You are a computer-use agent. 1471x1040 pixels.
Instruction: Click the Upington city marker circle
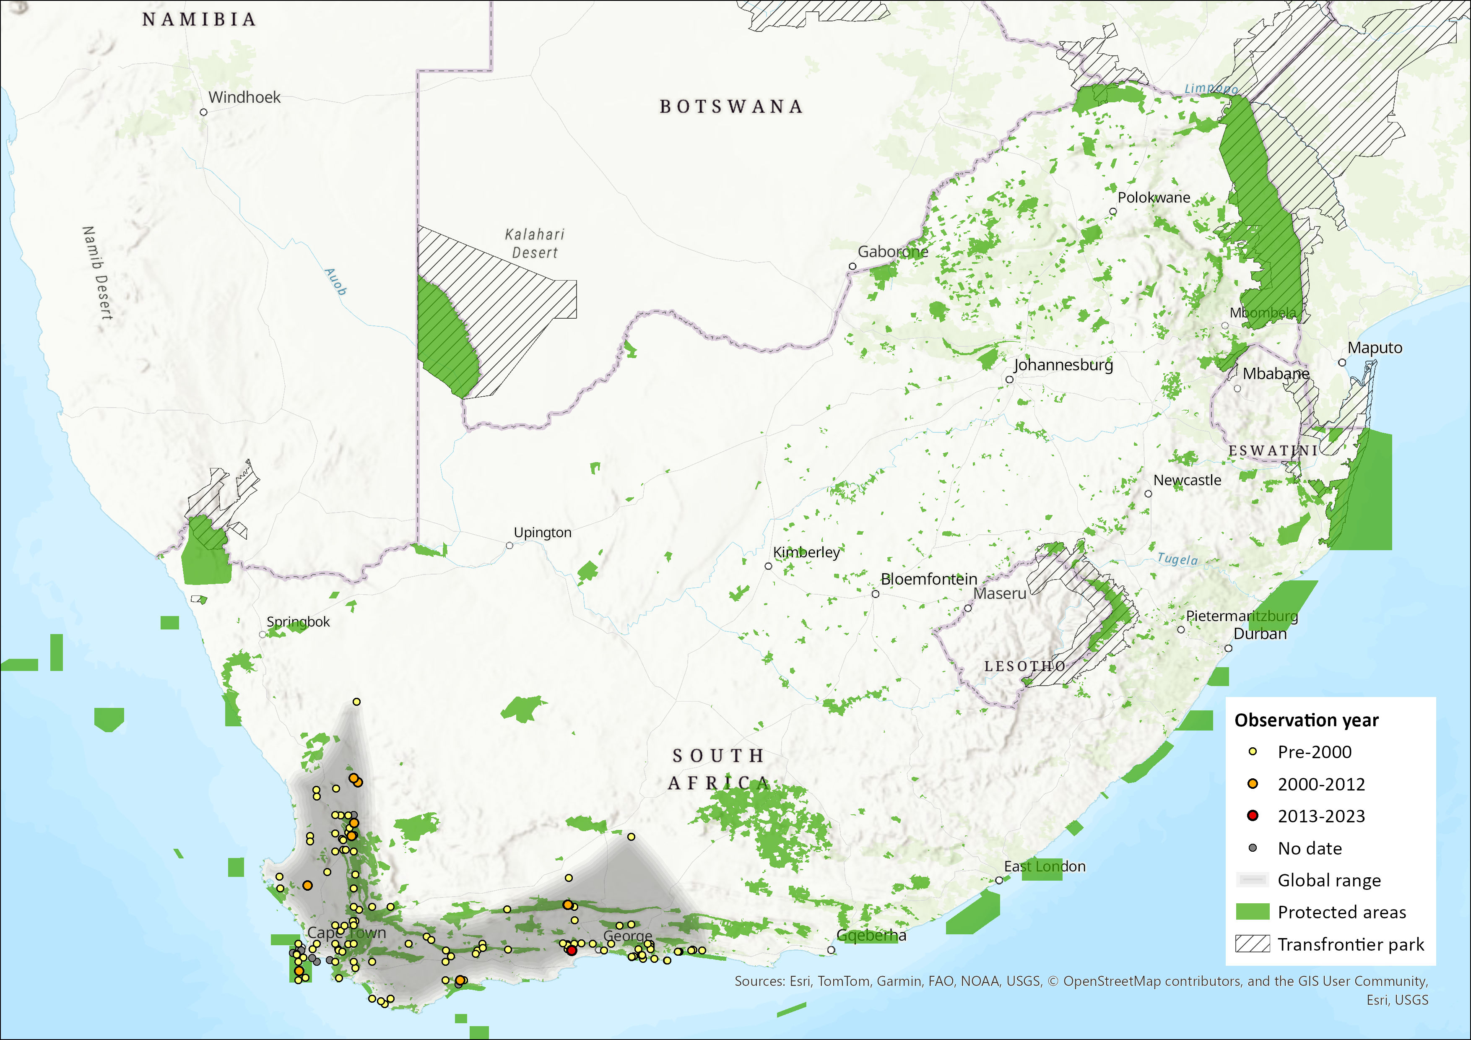click(509, 545)
